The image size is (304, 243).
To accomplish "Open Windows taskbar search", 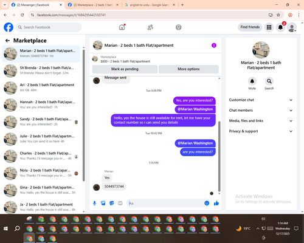I will click(x=17, y=228).
